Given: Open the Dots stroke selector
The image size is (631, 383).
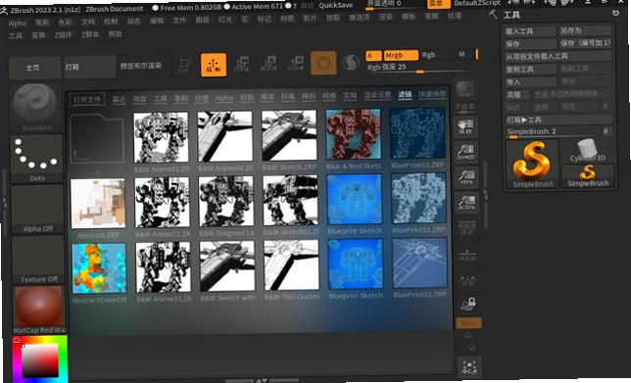Looking at the screenshot, I should coord(36,159).
